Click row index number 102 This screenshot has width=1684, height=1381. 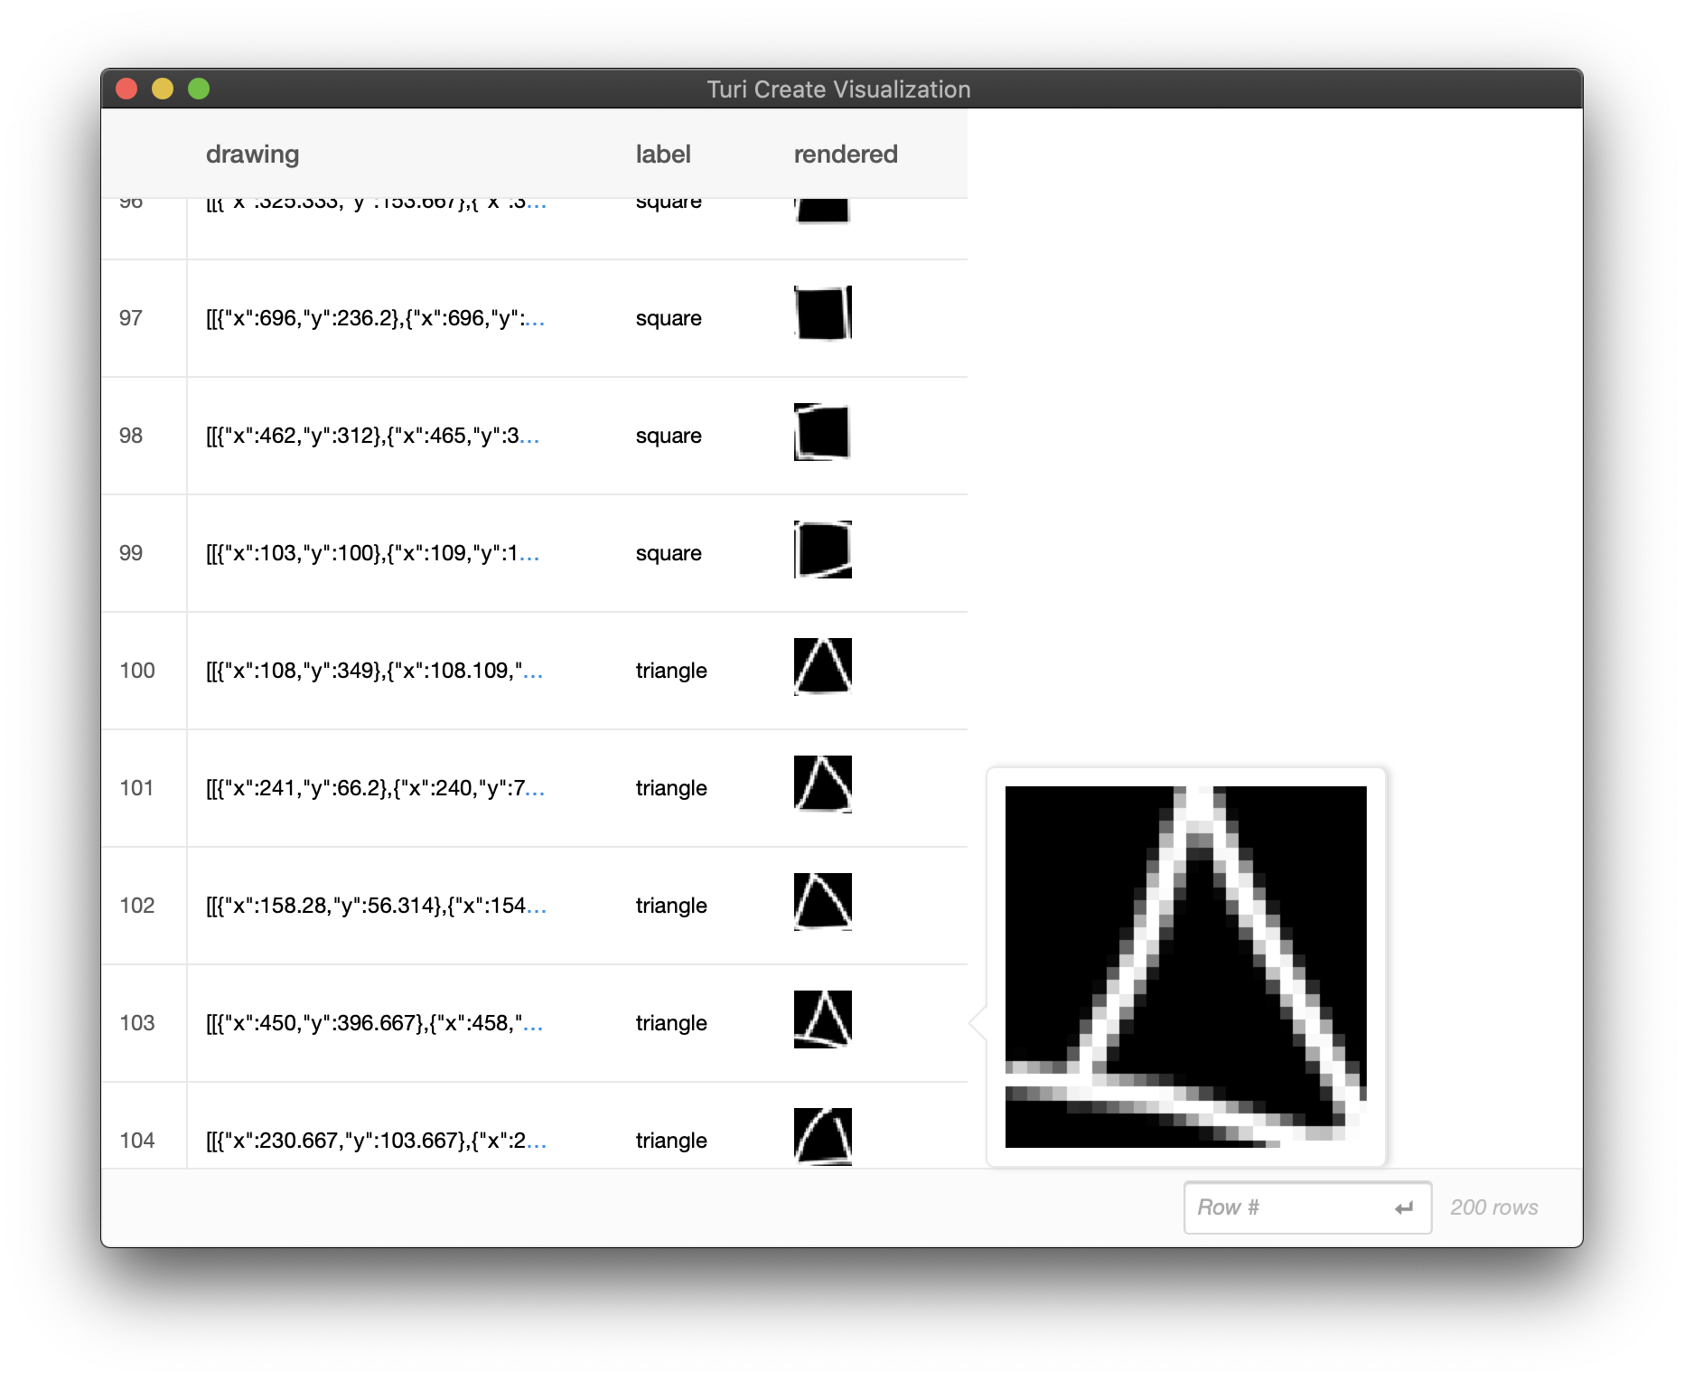[137, 906]
